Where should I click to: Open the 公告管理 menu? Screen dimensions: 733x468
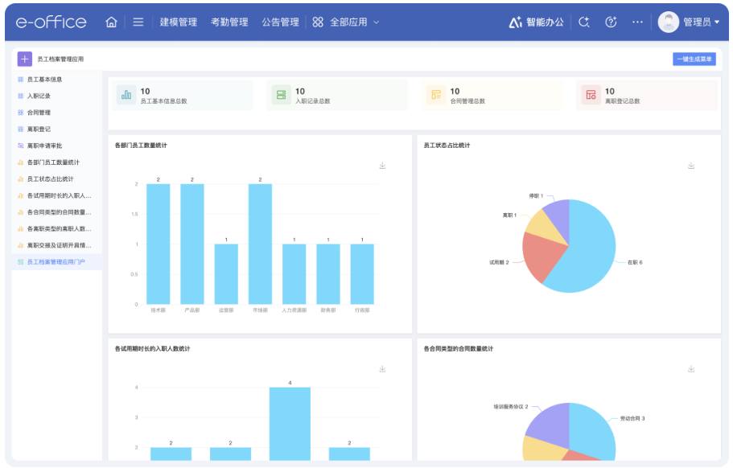pyautogui.click(x=281, y=22)
